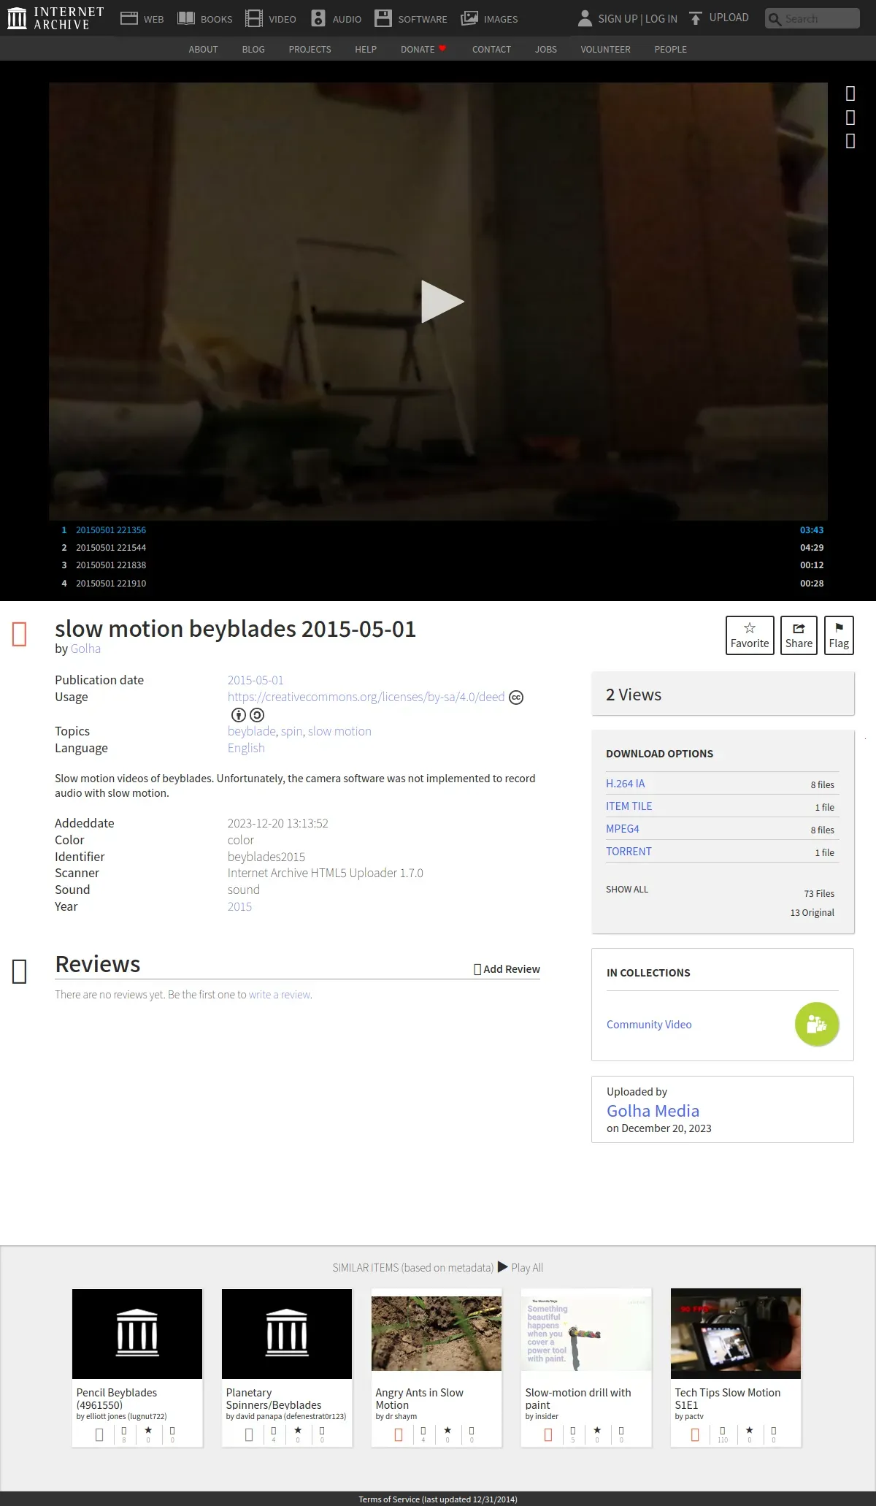Screen dimensions: 876x1506
Task: Click Add Review
Action: 507,969
